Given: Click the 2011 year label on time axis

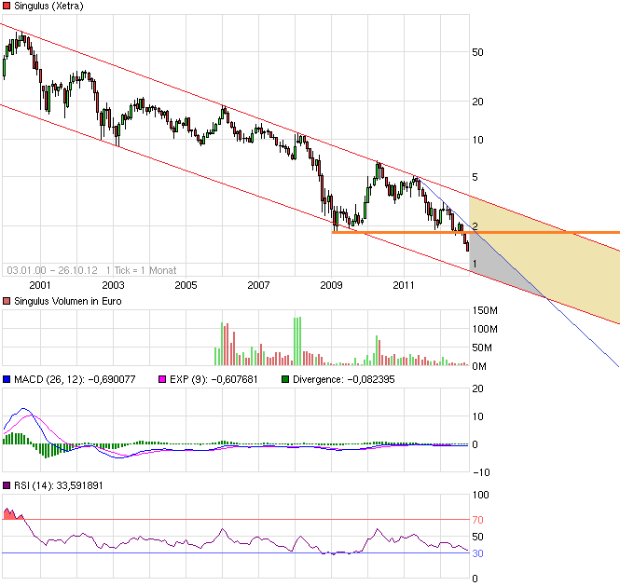Looking at the screenshot, I should (404, 285).
